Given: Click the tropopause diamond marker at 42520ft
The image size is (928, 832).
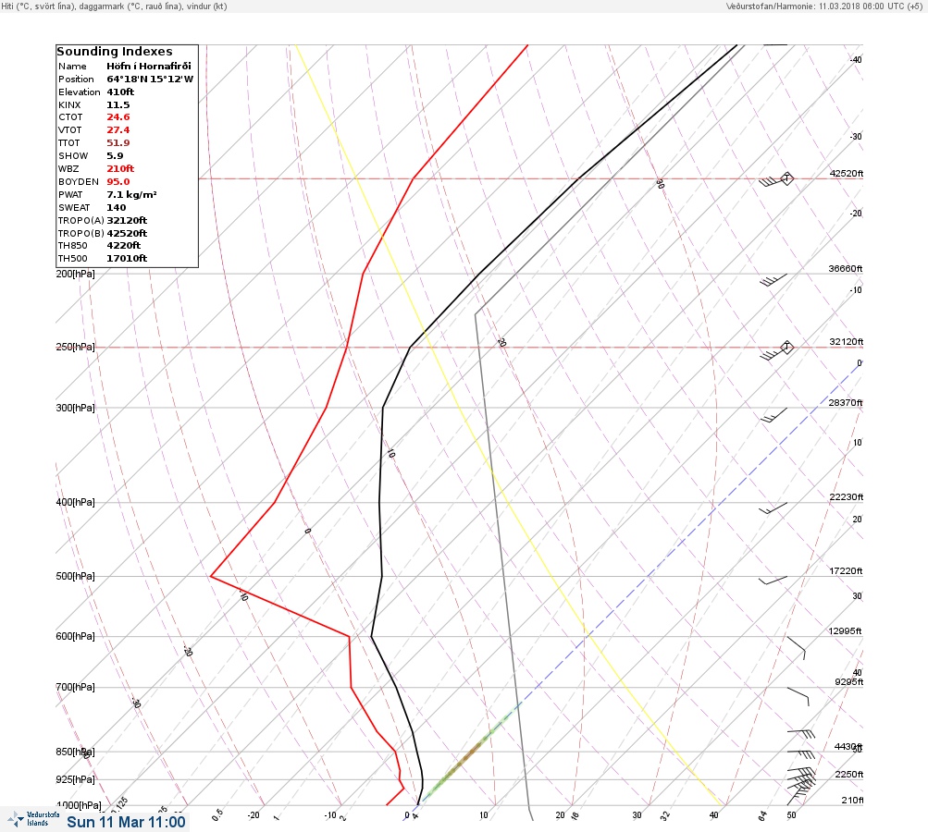Looking at the screenshot, I should 786,178.
